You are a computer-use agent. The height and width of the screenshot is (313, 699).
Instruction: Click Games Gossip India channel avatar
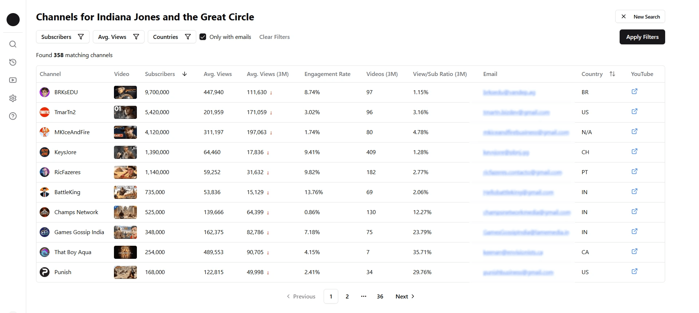(x=44, y=232)
